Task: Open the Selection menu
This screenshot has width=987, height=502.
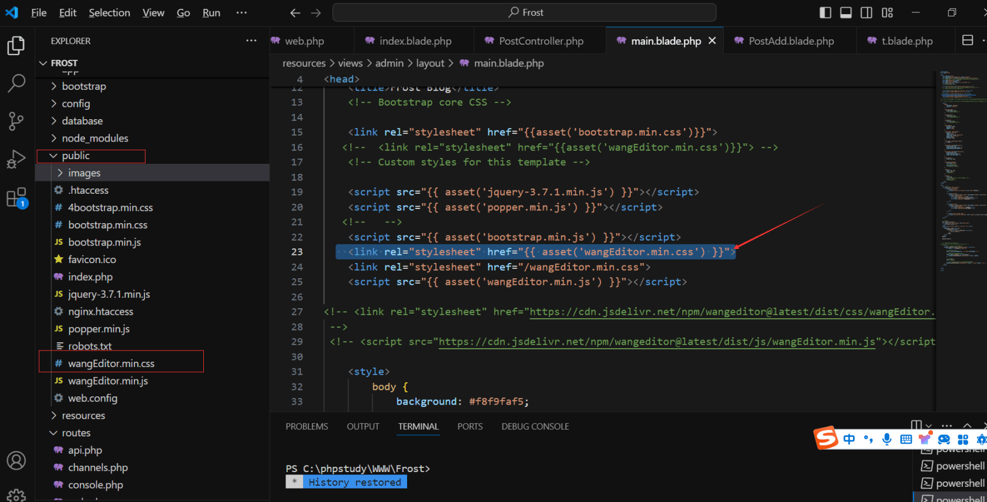Action: [109, 12]
